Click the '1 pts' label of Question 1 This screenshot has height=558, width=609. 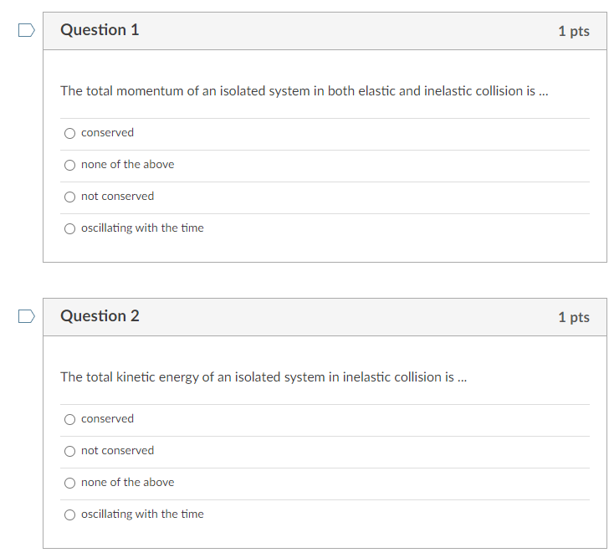[573, 31]
